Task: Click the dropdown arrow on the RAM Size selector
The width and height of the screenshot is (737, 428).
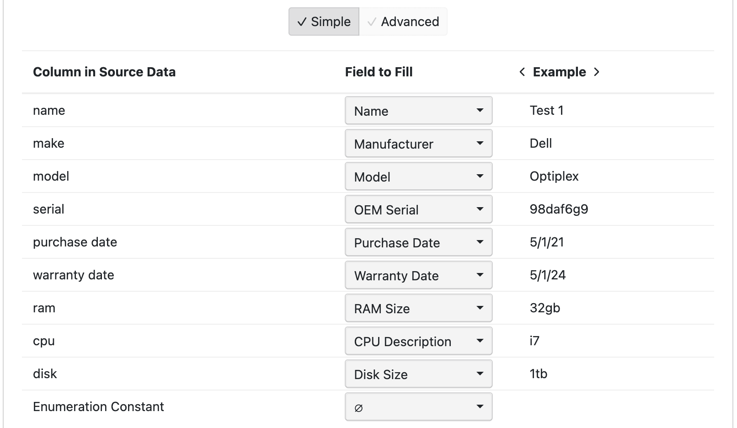Action: 480,308
